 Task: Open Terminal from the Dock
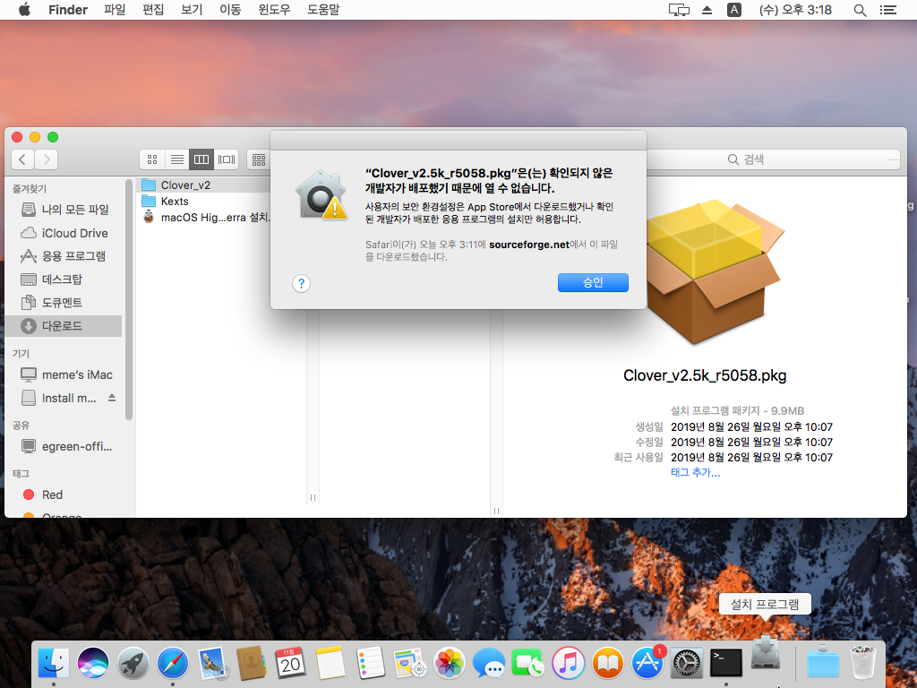[726, 664]
